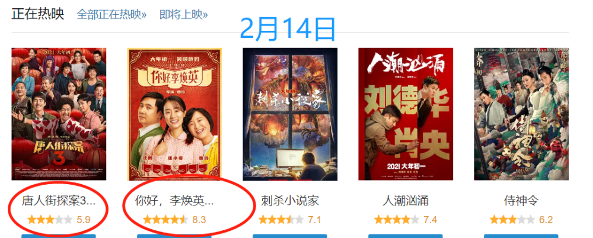Click the star rating icons with the 7.4 score

coord(397,220)
